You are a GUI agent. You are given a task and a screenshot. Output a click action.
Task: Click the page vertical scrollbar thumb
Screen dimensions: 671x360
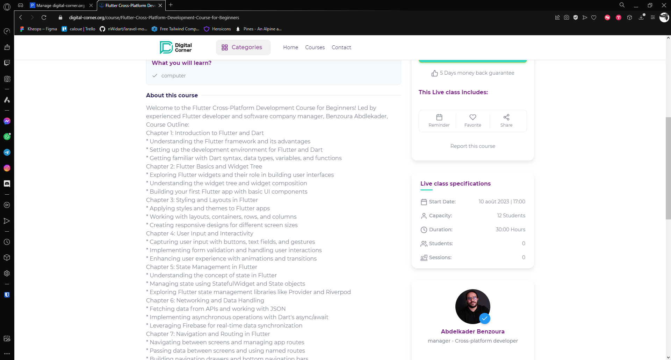(668, 167)
